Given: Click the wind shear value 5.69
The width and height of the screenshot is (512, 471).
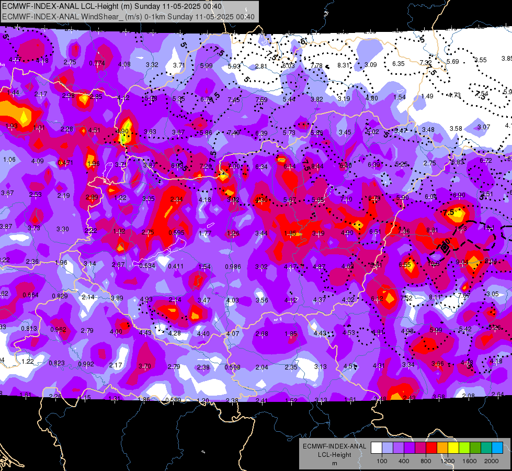Looking at the screenshot, I should (453, 61).
